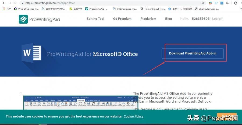Open the letter P extension icon
The height and width of the screenshot is (125, 242).
coord(216,3)
